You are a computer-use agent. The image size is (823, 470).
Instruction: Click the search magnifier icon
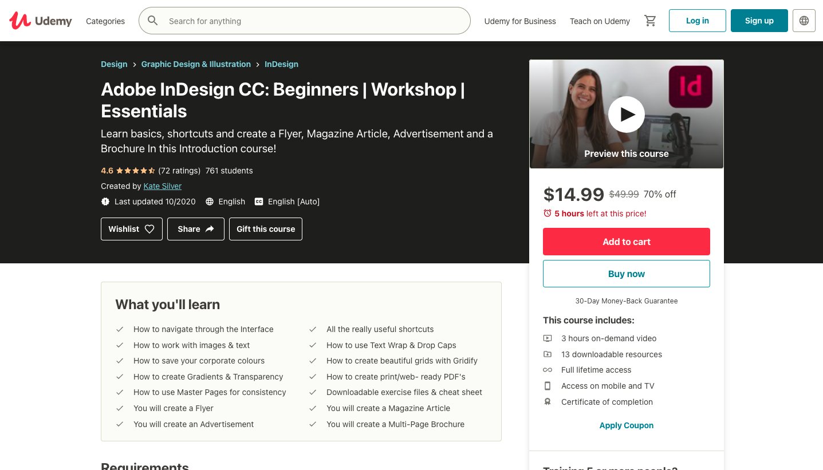pos(153,21)
